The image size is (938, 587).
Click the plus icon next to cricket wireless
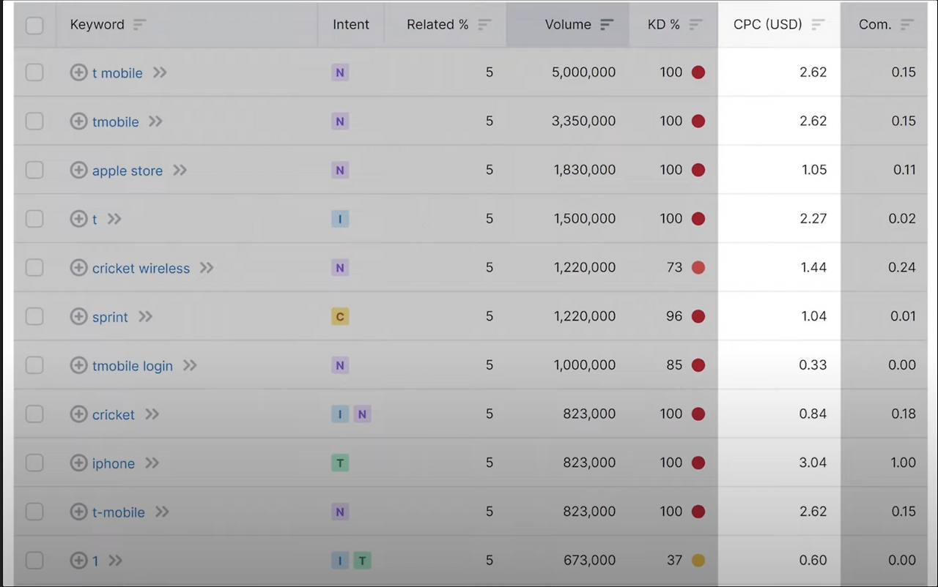click(x=78, y=268)
